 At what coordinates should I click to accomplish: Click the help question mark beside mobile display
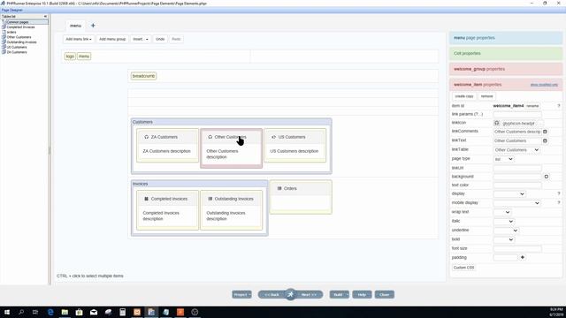click(x=559, y=202)
